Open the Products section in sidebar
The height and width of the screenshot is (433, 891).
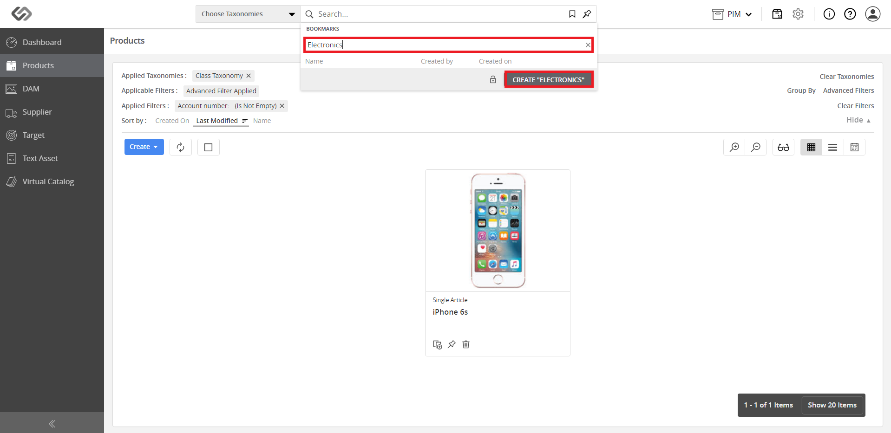pyautogui.click(x=52, y=65)
